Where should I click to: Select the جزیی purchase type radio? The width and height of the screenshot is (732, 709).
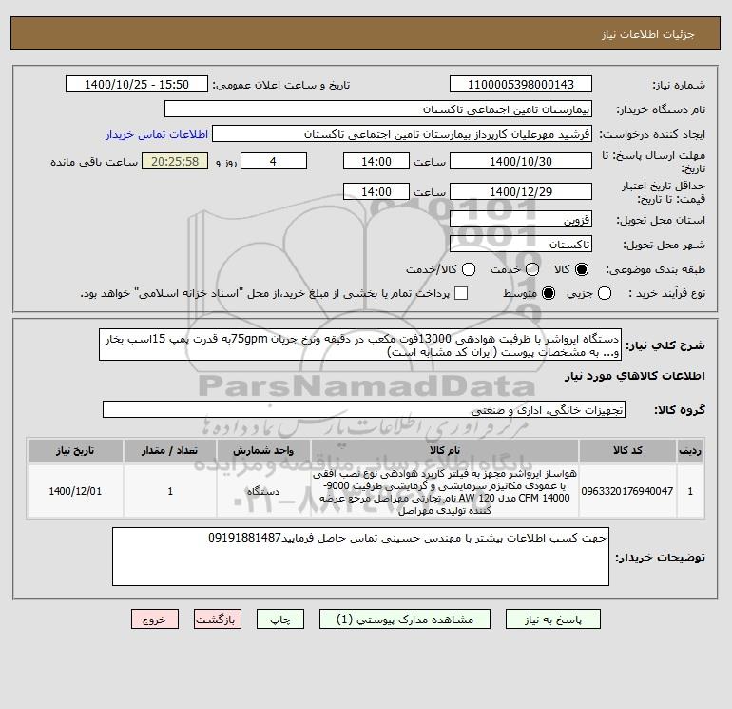click(604, 293)
